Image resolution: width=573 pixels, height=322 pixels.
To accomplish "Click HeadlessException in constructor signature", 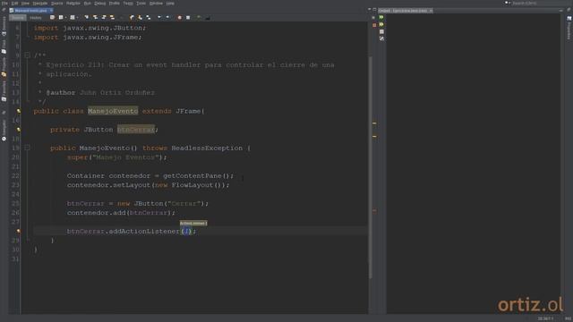I will pos(207,148).
